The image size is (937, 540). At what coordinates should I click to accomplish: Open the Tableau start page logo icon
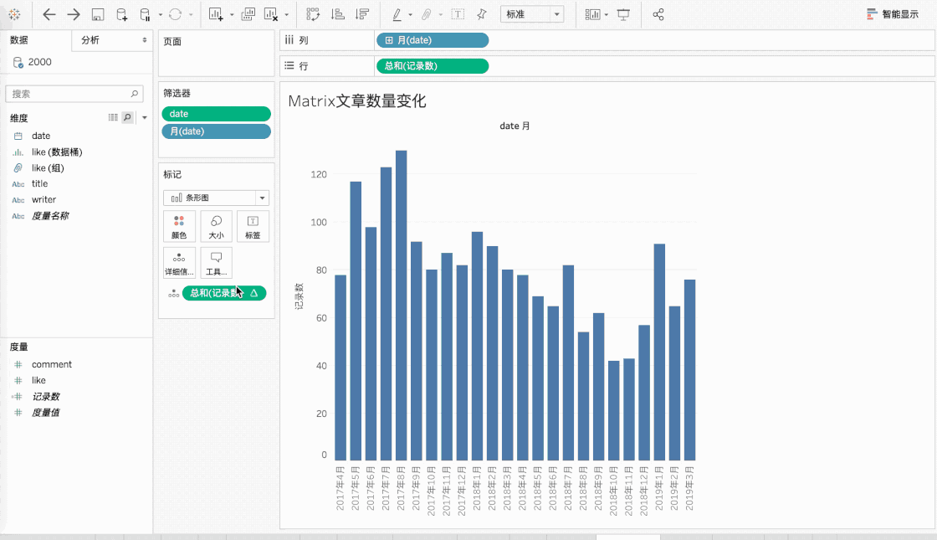14,14
